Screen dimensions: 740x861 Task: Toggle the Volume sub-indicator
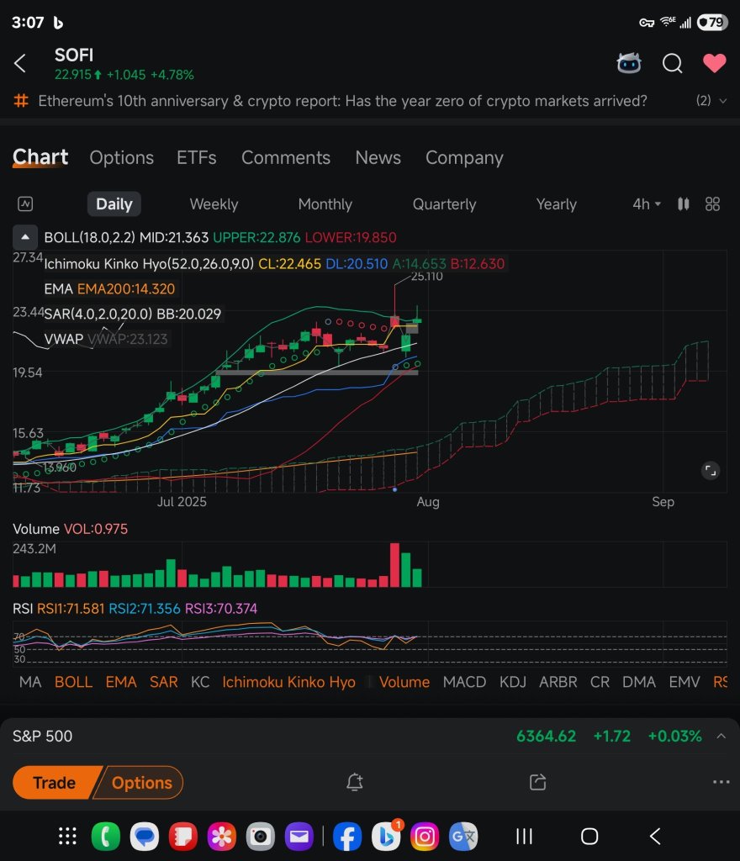pos(404,682)
